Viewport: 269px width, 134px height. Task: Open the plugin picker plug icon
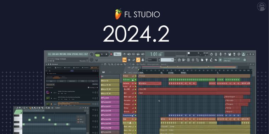[x=207, y=60]
